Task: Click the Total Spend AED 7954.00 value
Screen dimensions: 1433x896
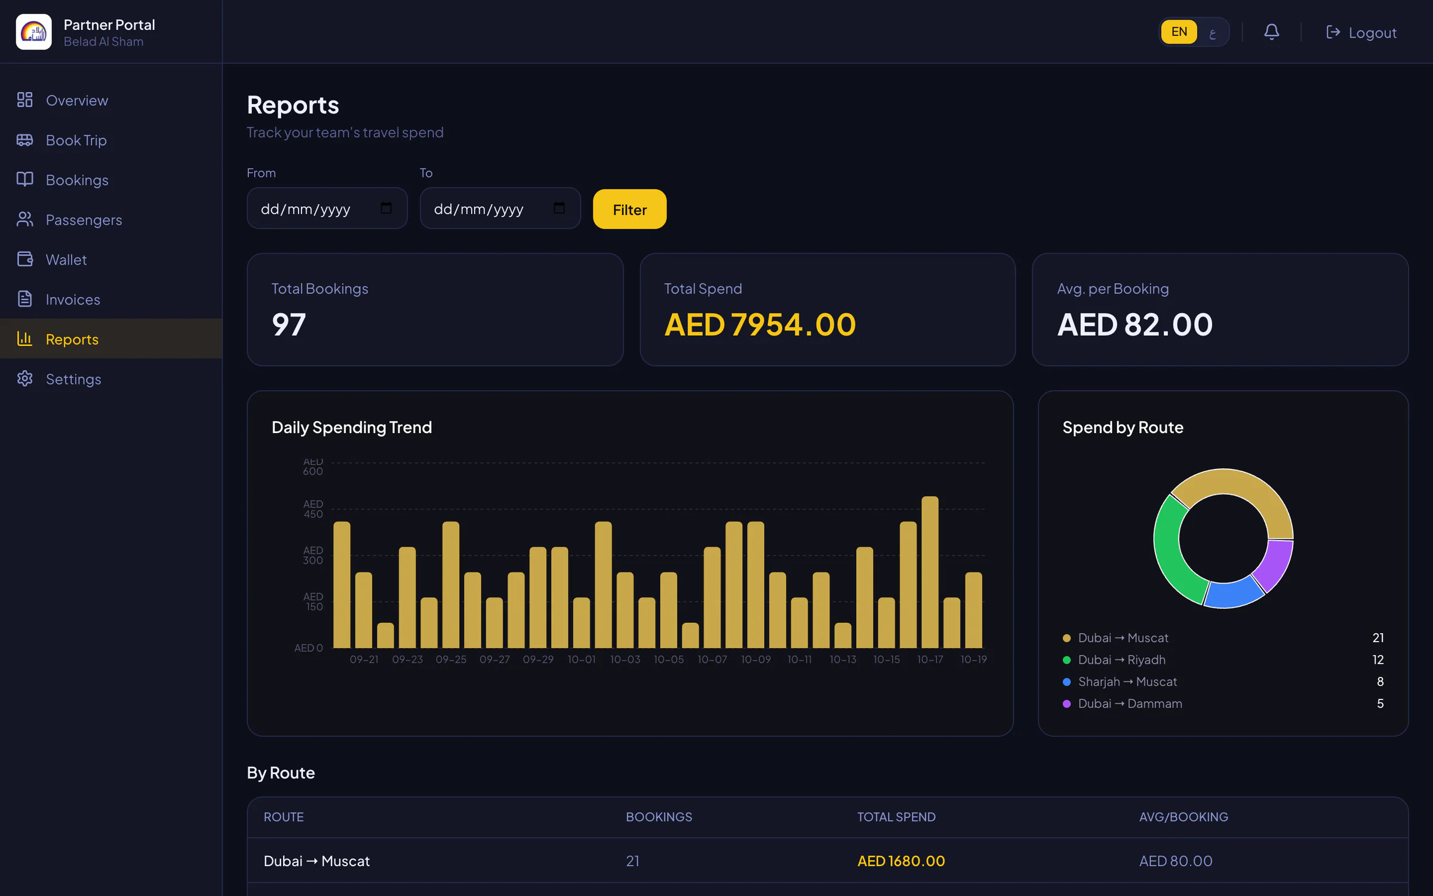Action: pyautogui.click(x=759, y=324)
